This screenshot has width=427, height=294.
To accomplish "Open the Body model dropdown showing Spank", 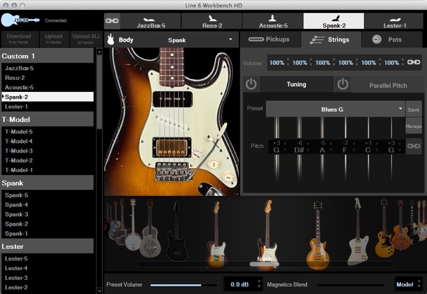I will point(172,40).
